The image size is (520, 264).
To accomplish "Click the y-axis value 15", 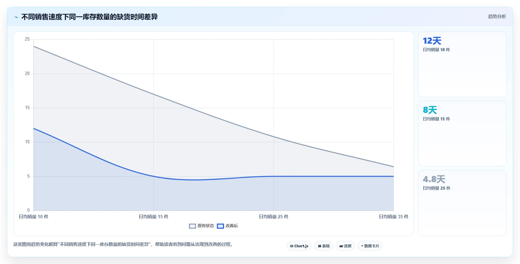I will click(x=27, y=108).
